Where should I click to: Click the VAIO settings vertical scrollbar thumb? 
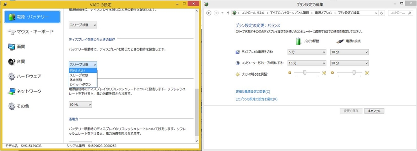[197, 112]
